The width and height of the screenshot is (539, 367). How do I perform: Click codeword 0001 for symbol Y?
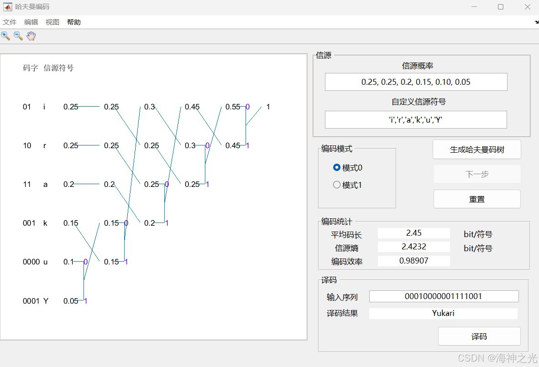[31, 301]
